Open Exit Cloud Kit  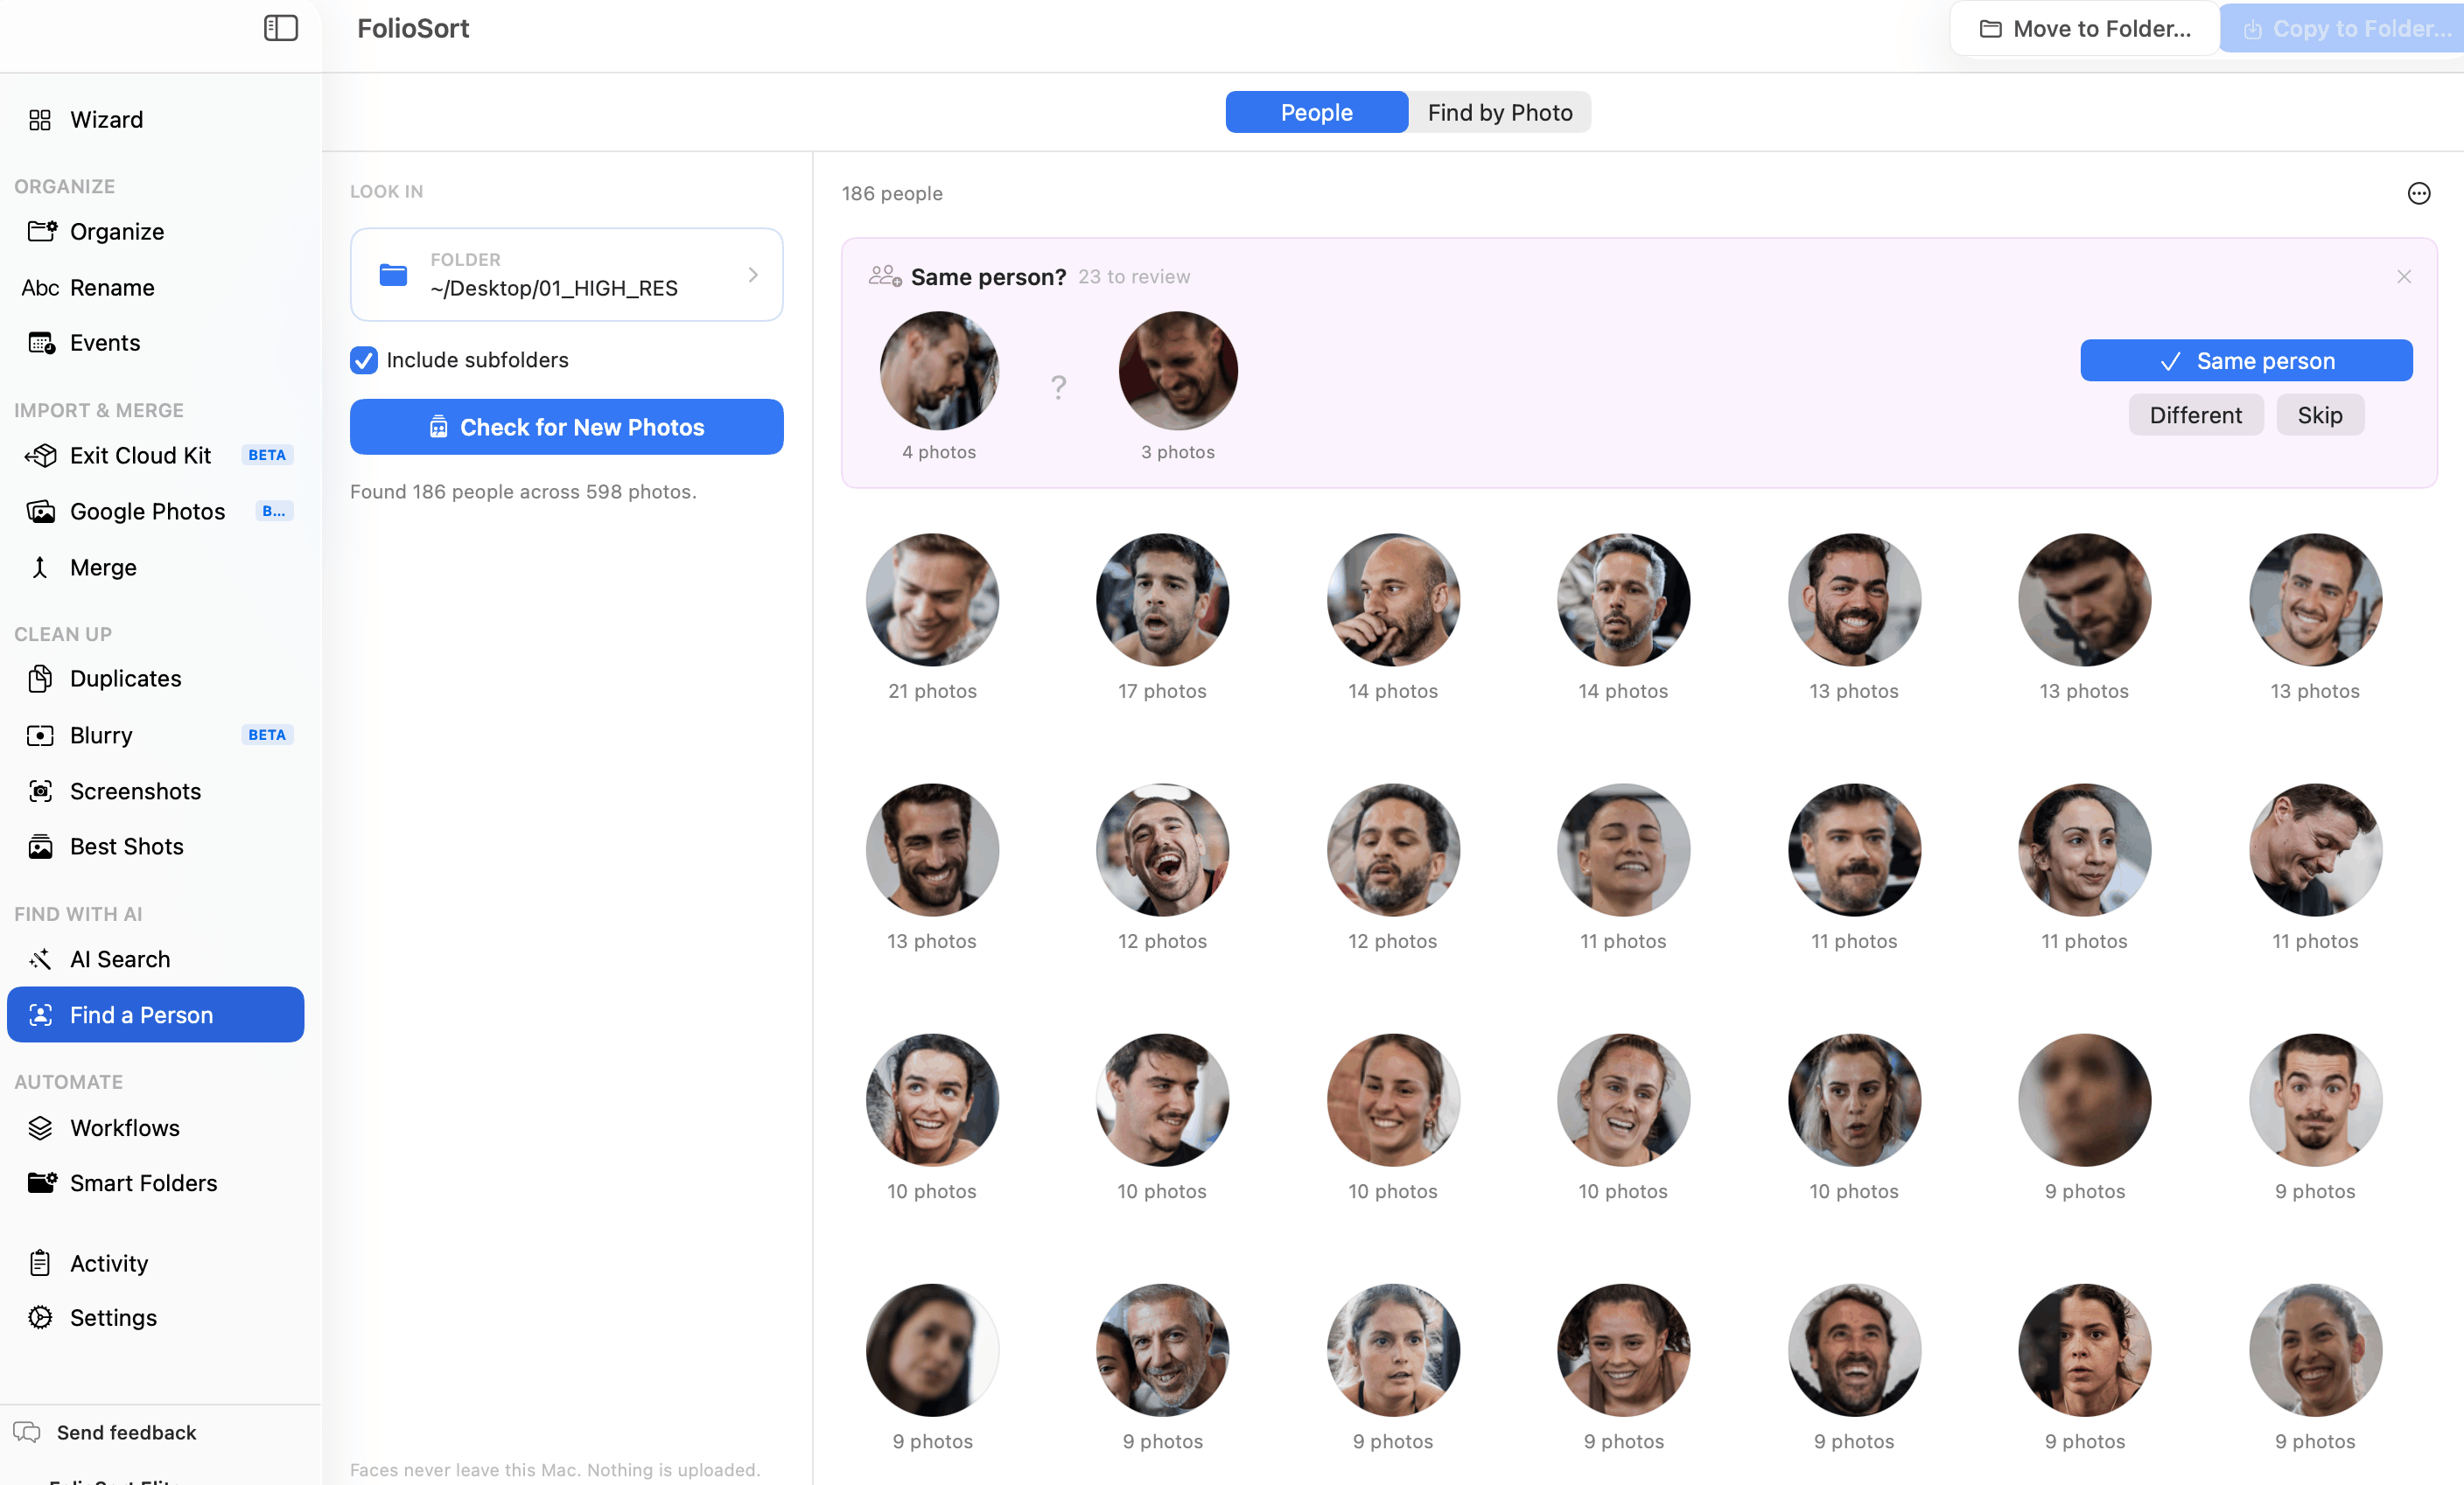tap(155, 456)
